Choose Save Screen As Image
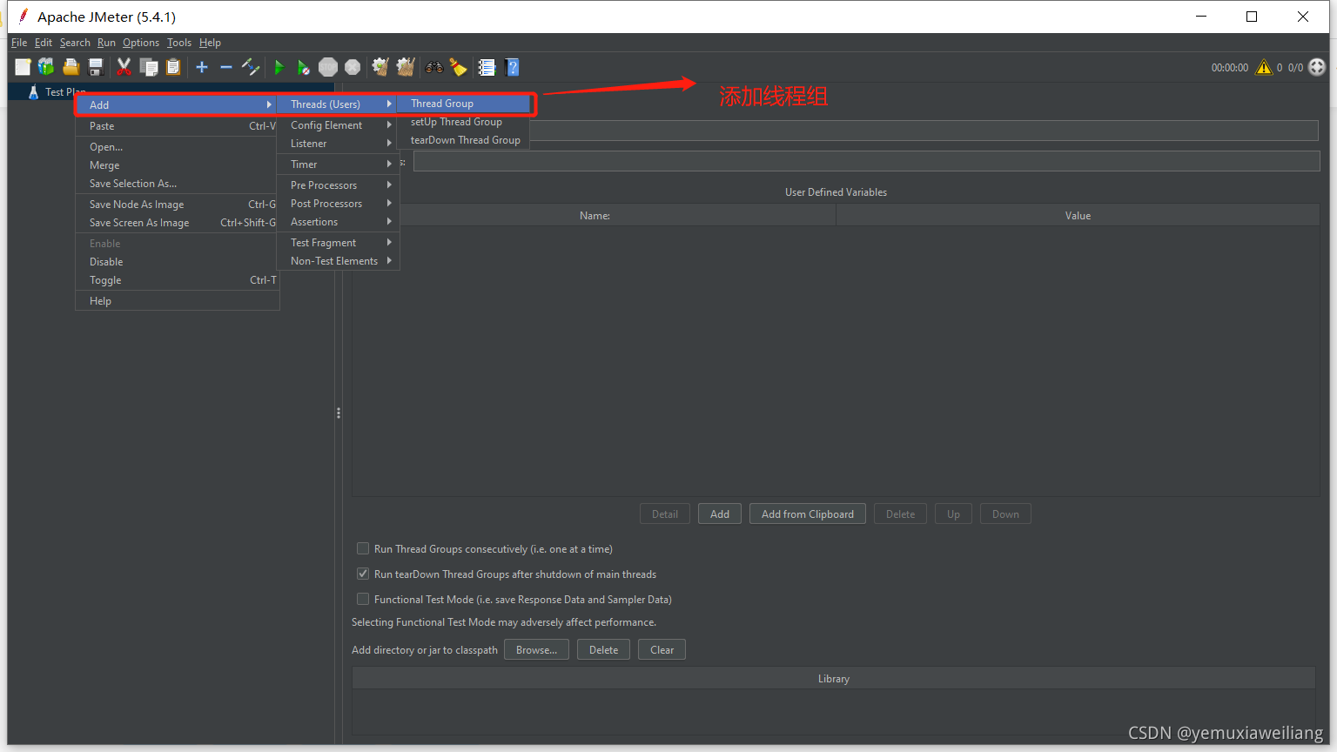 coord(178,223)
